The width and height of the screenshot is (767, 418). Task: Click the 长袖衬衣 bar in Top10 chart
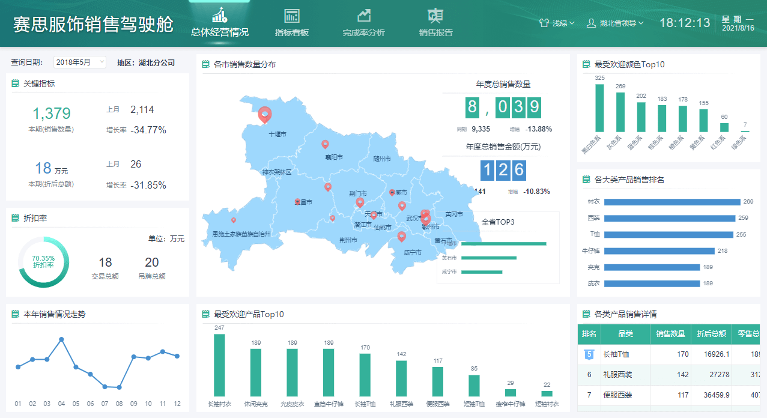(219, 365)
